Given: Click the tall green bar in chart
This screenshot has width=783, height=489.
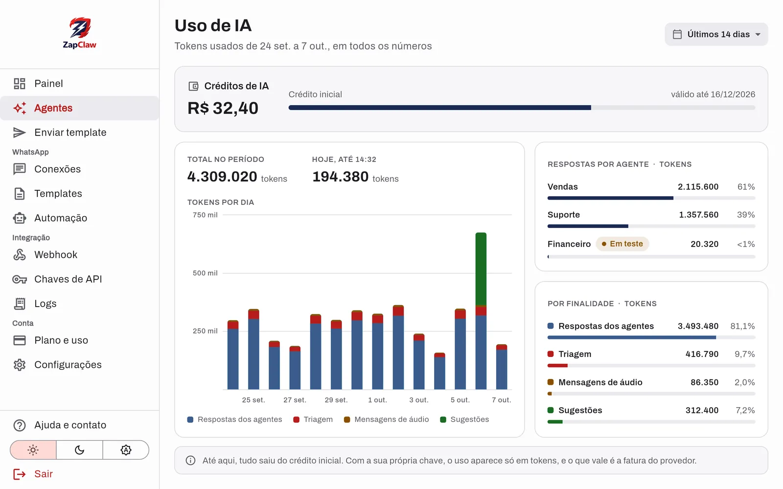Looking at the screenshot, I should coord(481,269).
